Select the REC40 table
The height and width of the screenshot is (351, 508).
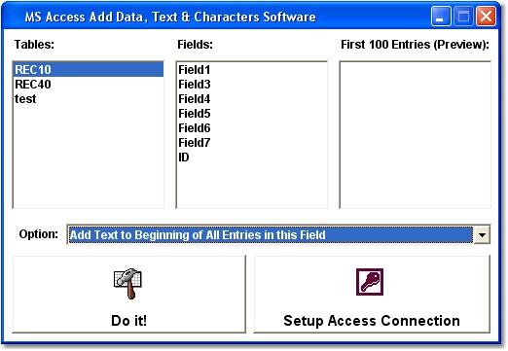(89, 85)
